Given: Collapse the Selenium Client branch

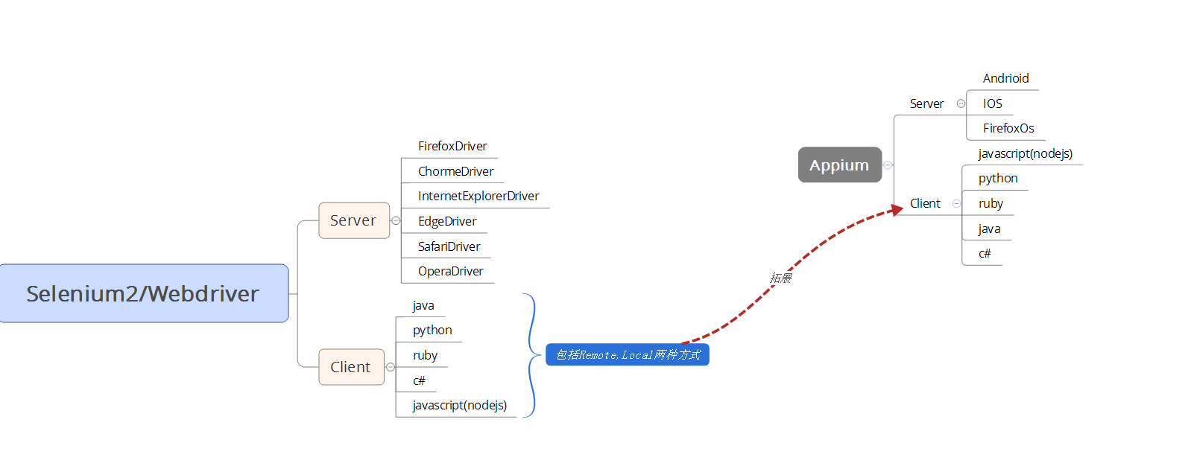Looking at the screenshot, I should (x=391, y=367).
